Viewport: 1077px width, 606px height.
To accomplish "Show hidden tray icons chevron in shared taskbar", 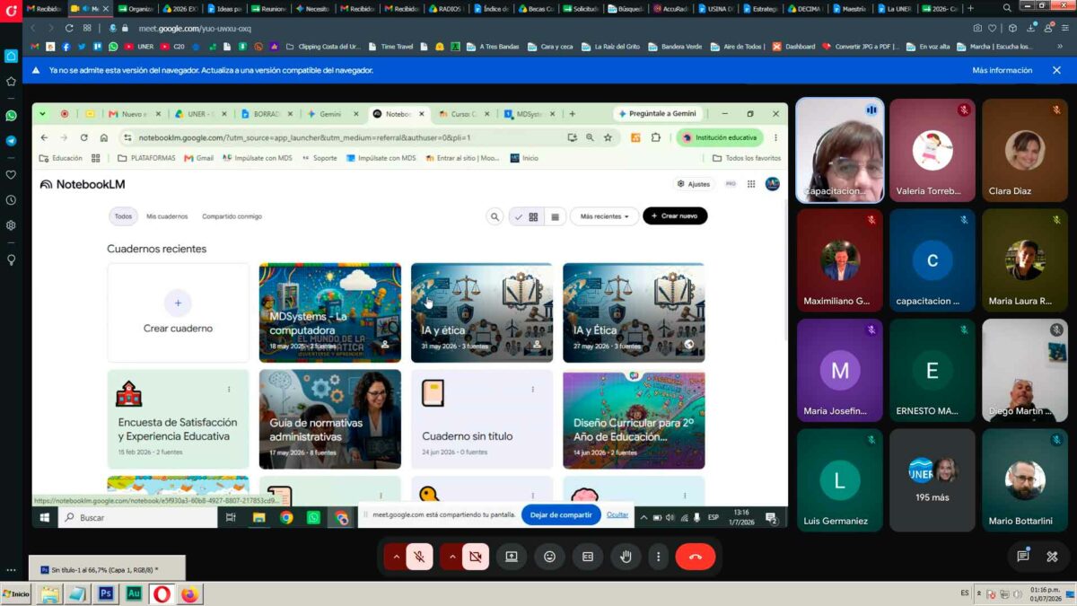I will [644, 517].
